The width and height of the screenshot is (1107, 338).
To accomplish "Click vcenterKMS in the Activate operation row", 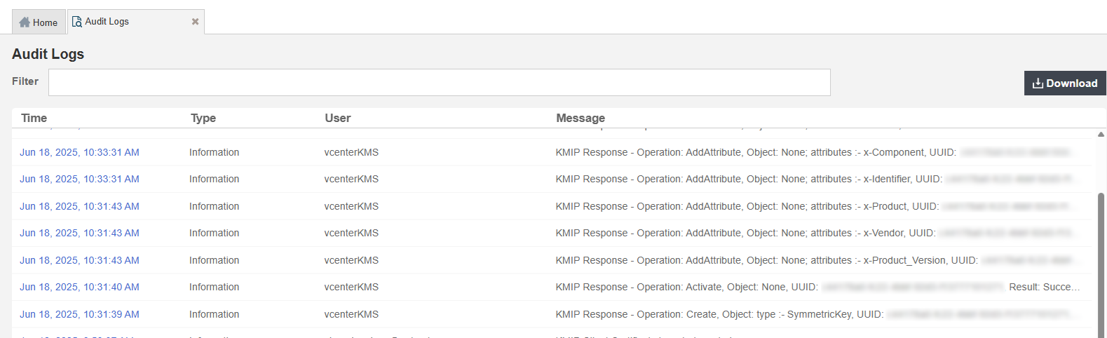I will point(351,287).
